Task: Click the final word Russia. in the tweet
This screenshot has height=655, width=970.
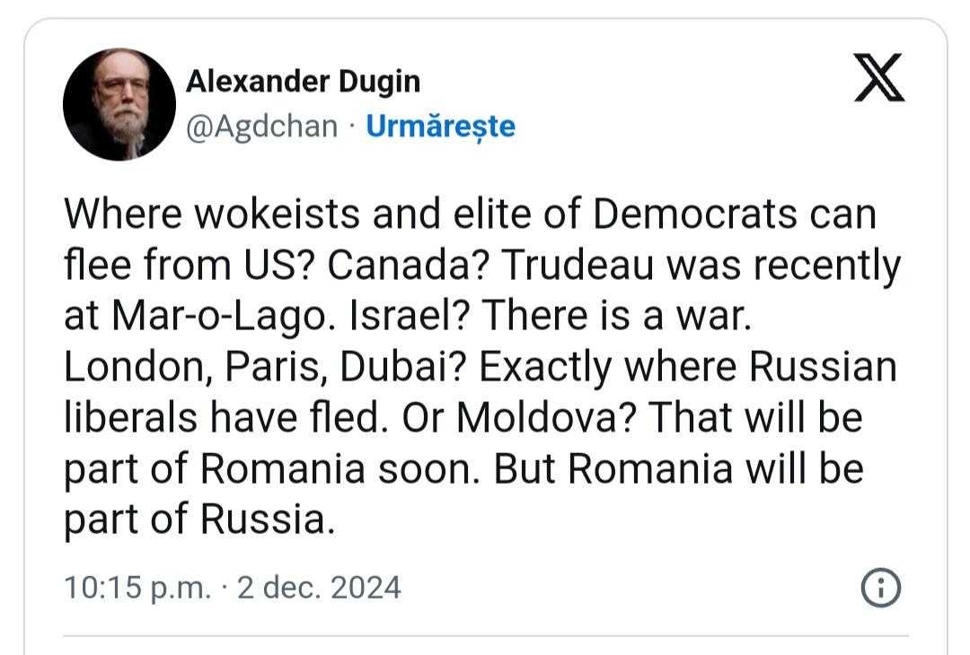Action: coord(268,520)
